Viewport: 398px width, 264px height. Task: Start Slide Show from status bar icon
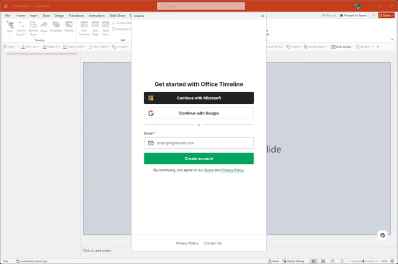pyautogui.click(x=342, y=261)
